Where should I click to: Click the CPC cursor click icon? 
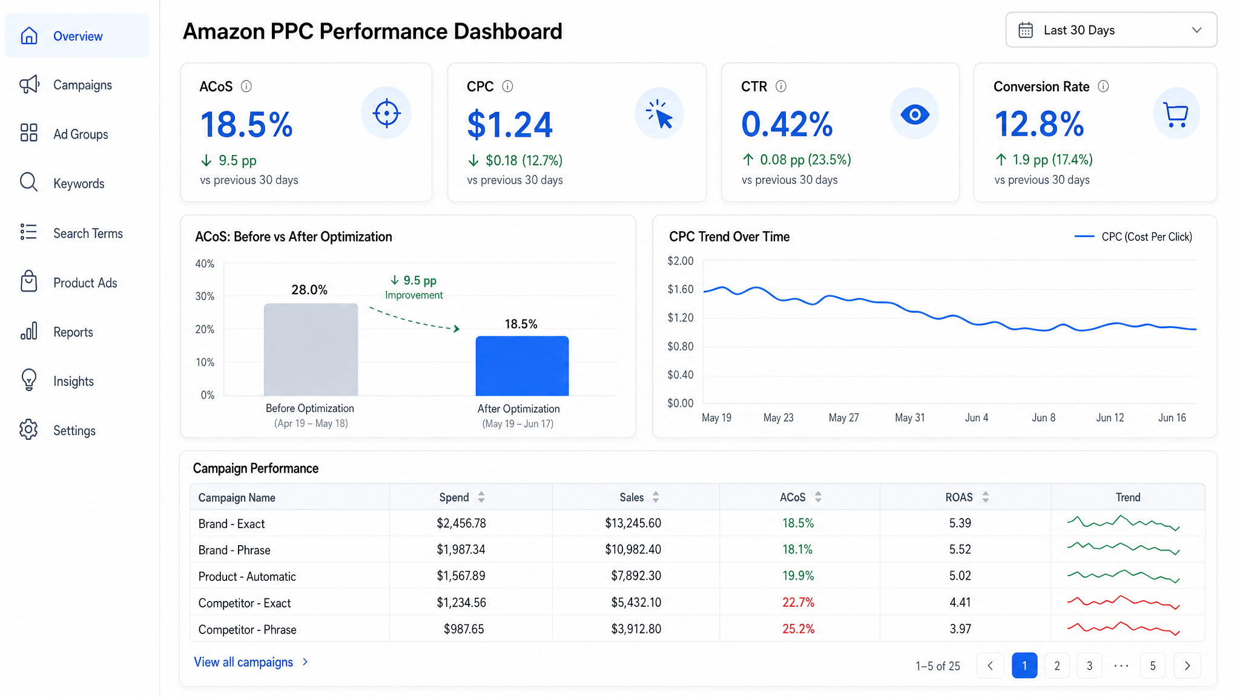coord(659,114)
